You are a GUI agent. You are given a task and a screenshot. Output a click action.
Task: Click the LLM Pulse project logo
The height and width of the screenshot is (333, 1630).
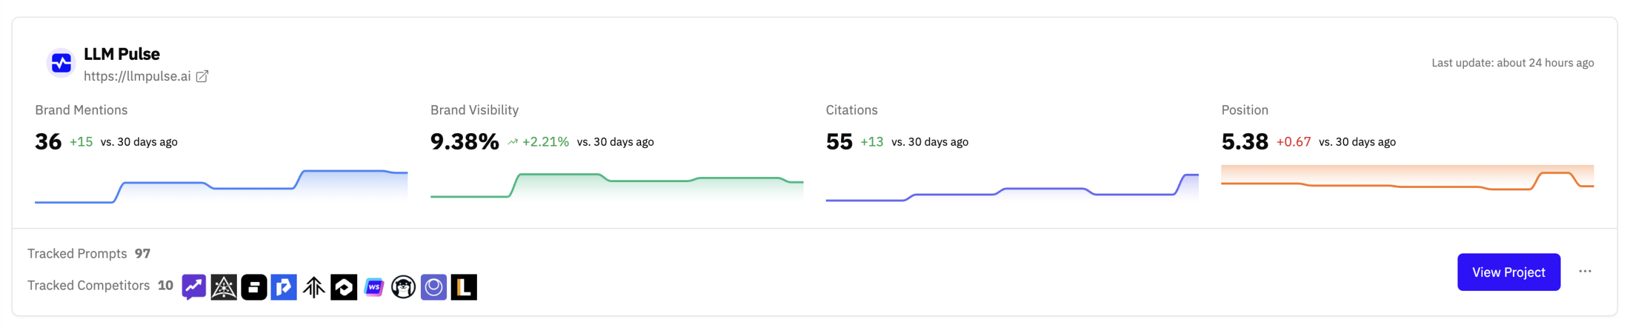point(61,63)
